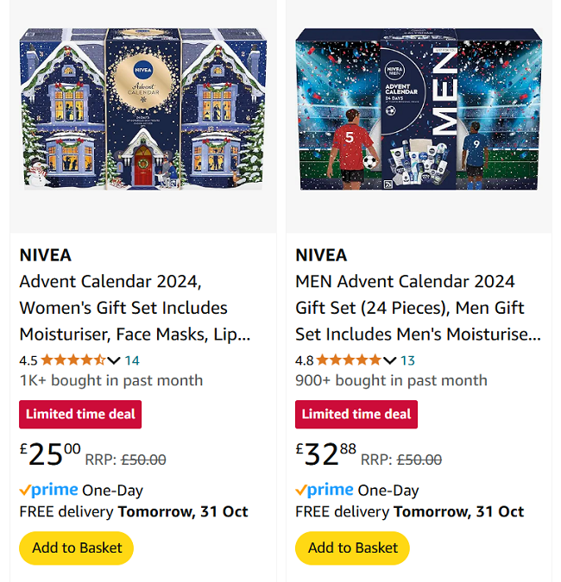This screenshot has height=582, width=561.
Task: Open the NIVEA Women's Advent Calendar image
Action: point(142,108)
